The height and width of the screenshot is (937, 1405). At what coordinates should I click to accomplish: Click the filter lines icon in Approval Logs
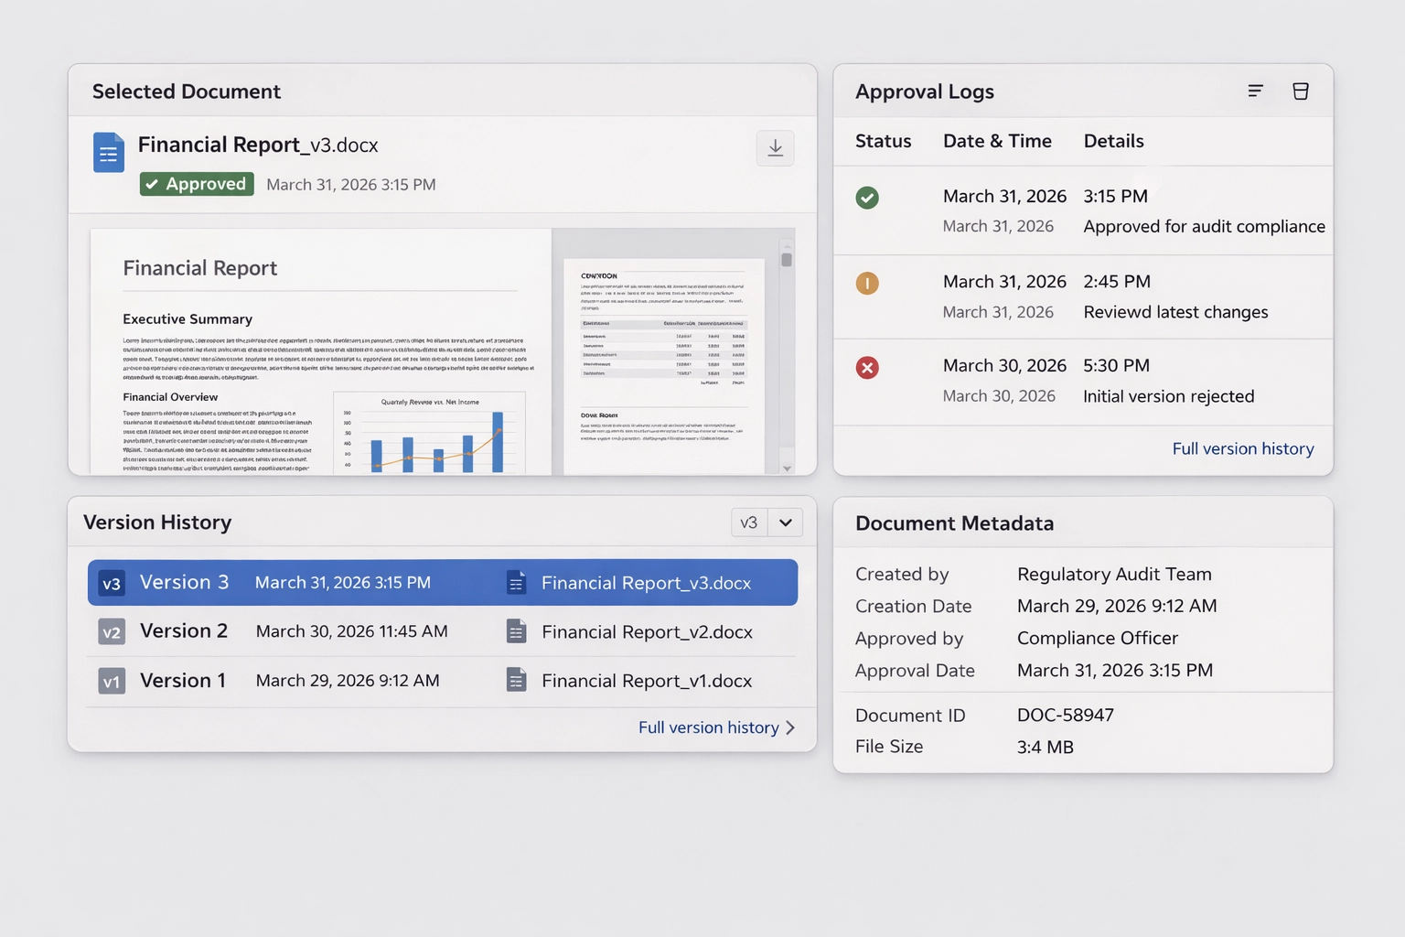1255,91
